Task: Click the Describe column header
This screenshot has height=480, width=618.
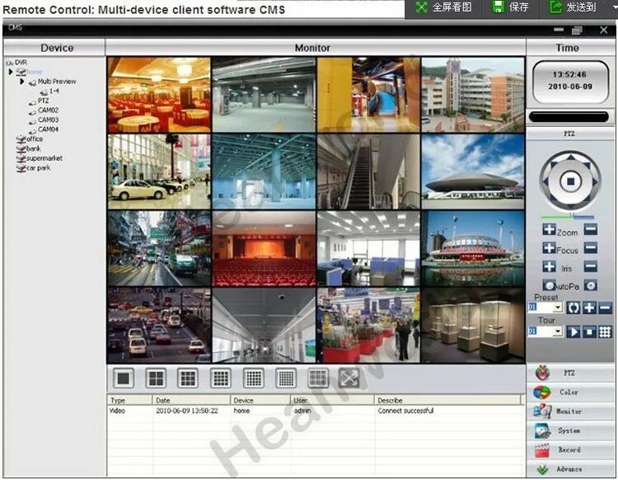Action: point(447,400)
